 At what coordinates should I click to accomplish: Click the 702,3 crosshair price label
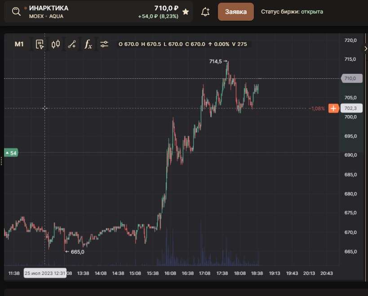(351, 108)
